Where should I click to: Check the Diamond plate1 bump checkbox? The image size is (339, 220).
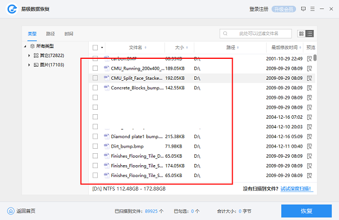click(95, 136)
